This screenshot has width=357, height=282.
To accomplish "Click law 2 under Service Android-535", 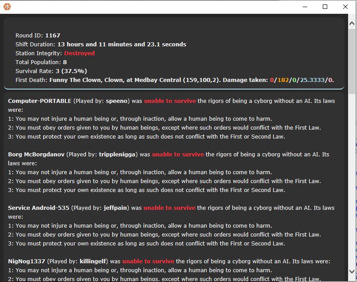I will (x=164, y=234).
